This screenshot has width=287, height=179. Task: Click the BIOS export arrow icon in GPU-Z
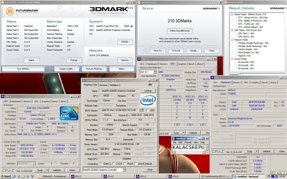click(142, 110)
